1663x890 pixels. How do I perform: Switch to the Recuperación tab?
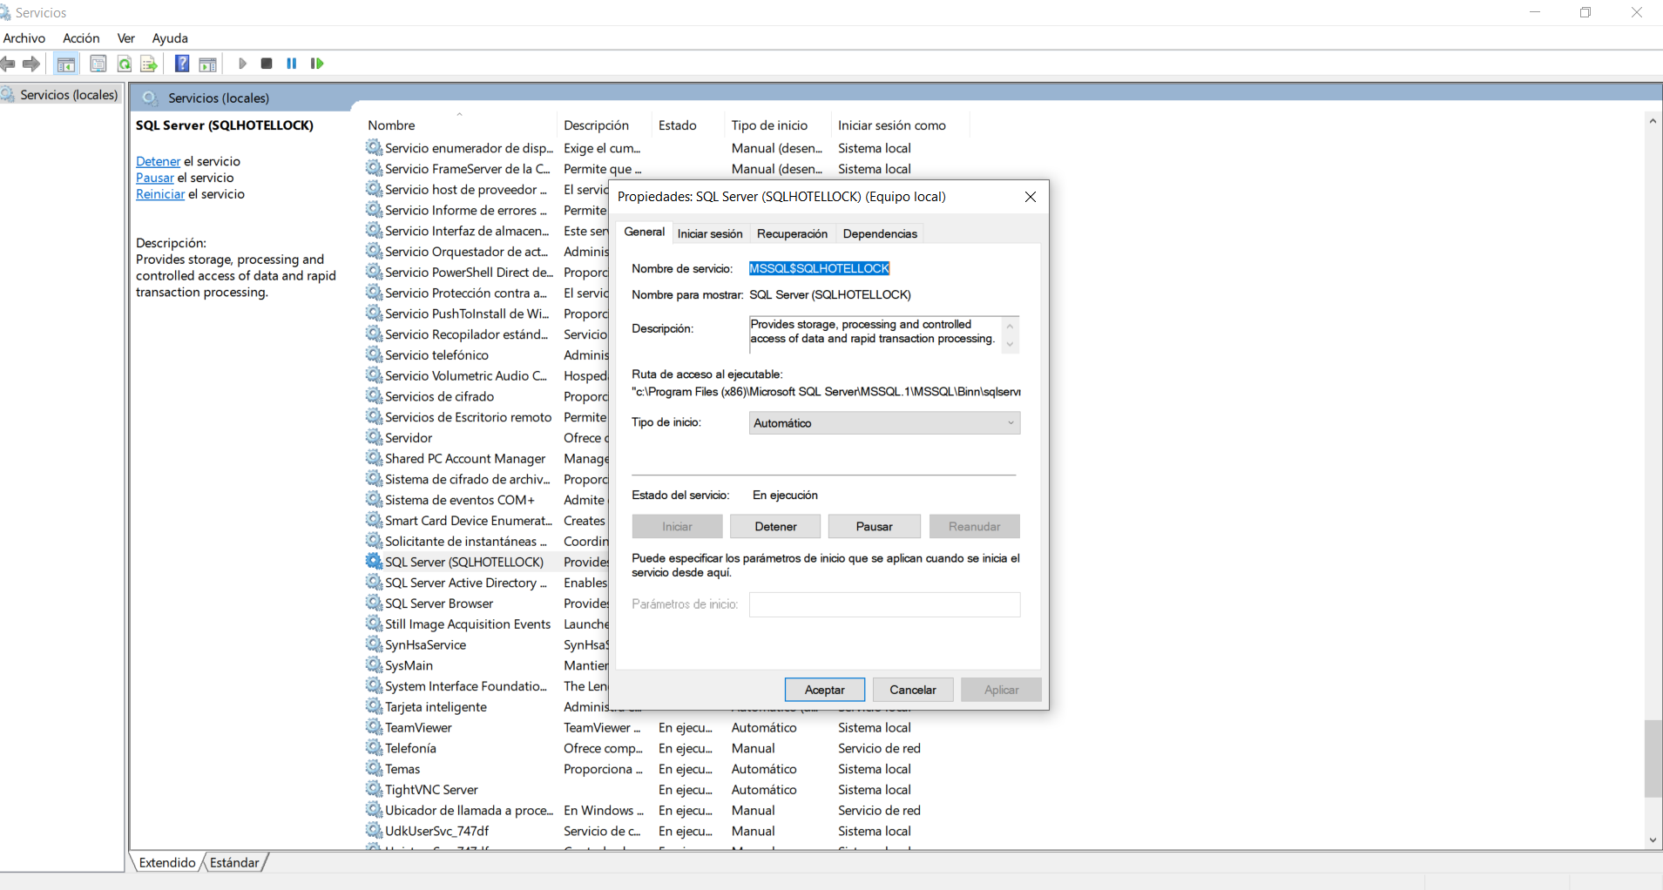792,233
